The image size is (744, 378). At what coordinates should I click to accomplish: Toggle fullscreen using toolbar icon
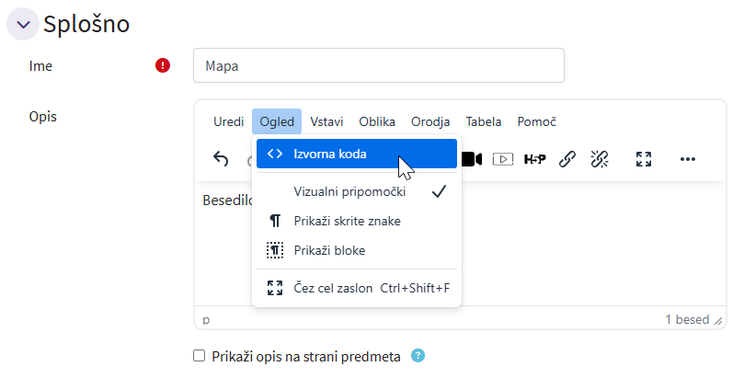(644, 159)
